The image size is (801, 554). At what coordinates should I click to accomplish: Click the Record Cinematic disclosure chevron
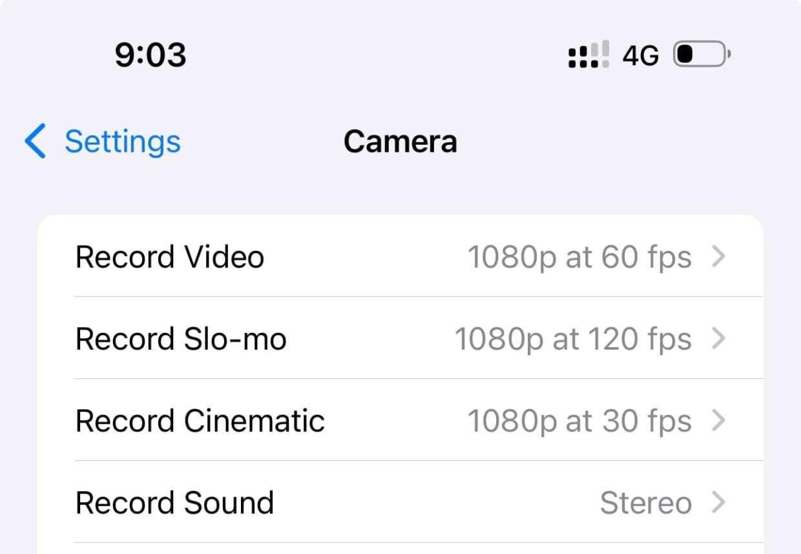coord(718,421)
